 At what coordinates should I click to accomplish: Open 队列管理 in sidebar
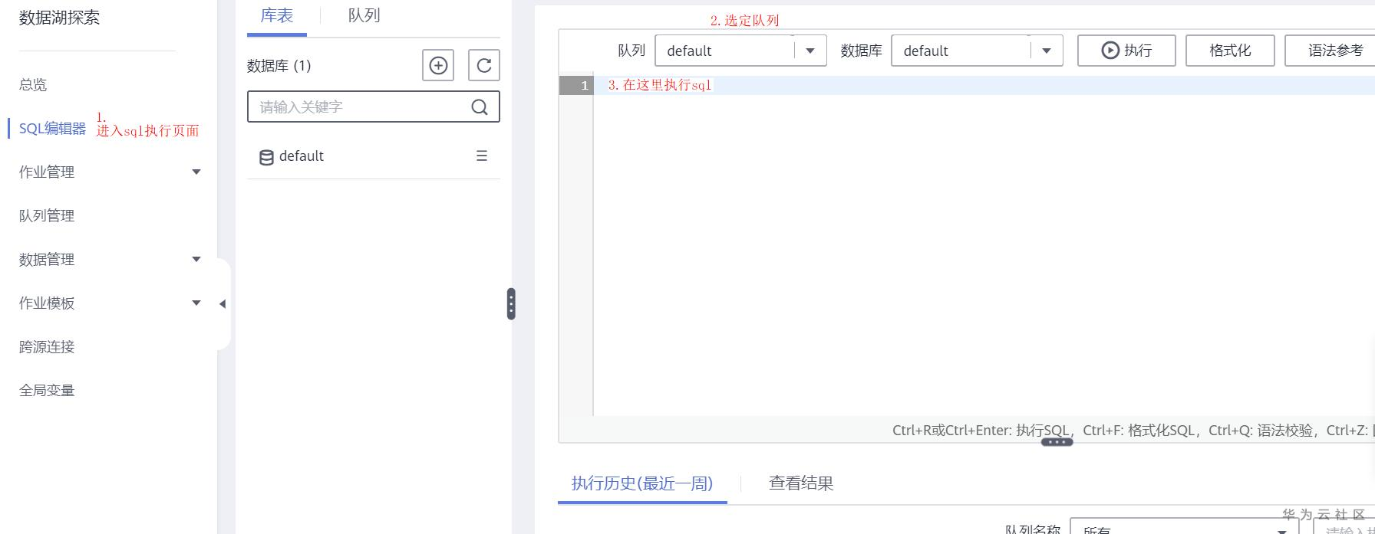pyautogui.click(x=47, y=215)
